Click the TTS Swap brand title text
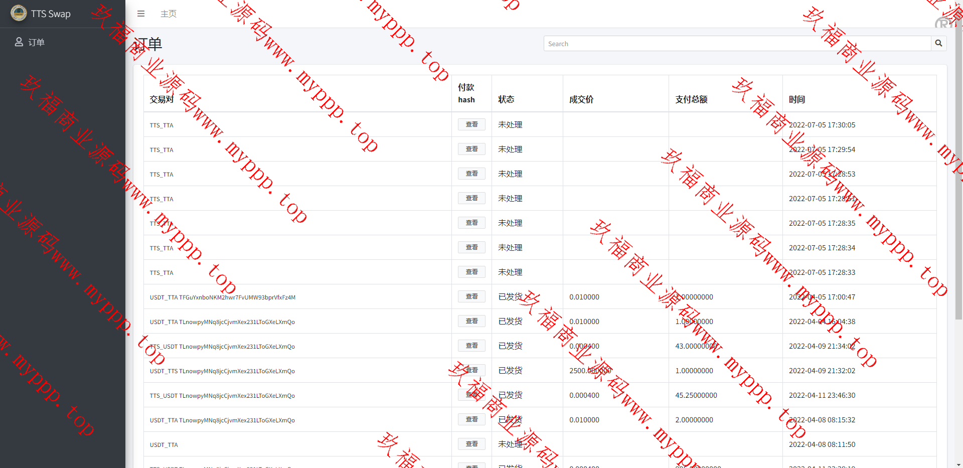Viewport: 963px width, 468px height. click(x=51, y=14)
